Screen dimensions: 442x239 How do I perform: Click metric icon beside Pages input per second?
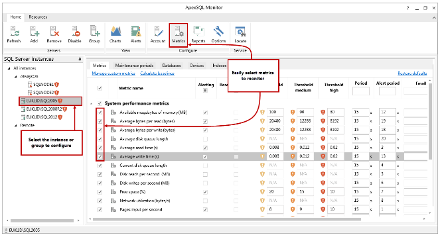coord(113,209)
